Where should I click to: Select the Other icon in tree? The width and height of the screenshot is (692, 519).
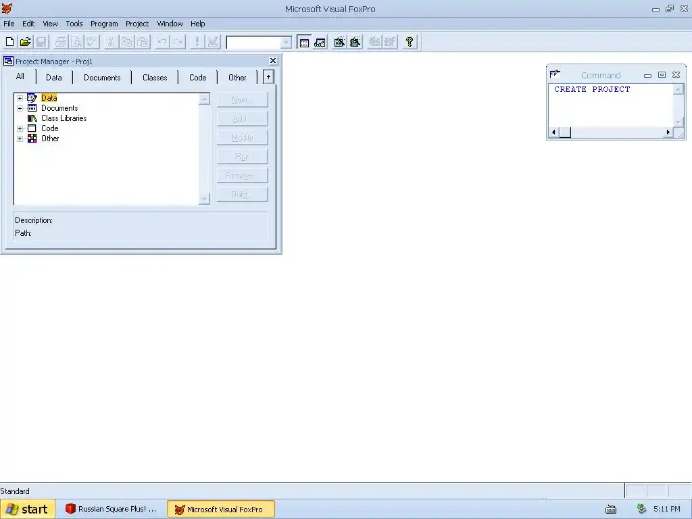(x=32, y=139)
